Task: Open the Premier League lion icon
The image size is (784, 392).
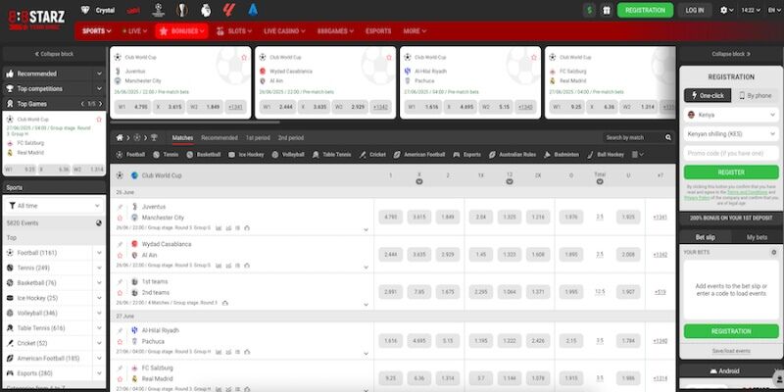Action: pyautogui.click(x=206, y=10)
